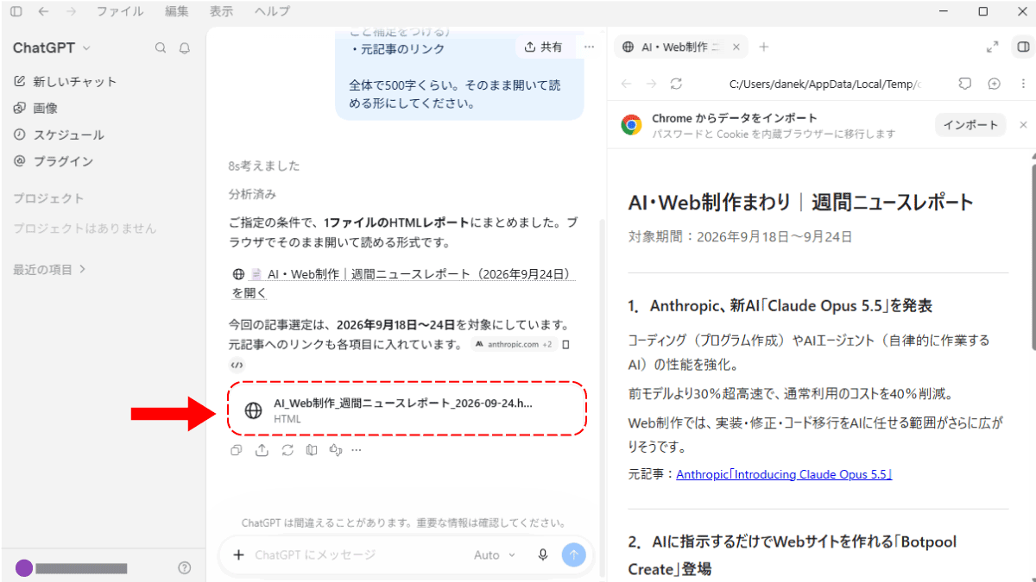Open search chats magnifier in sidebar
Image resolution: width=1036 pixels, height=582 pixels.
click(x=161, y=48)
